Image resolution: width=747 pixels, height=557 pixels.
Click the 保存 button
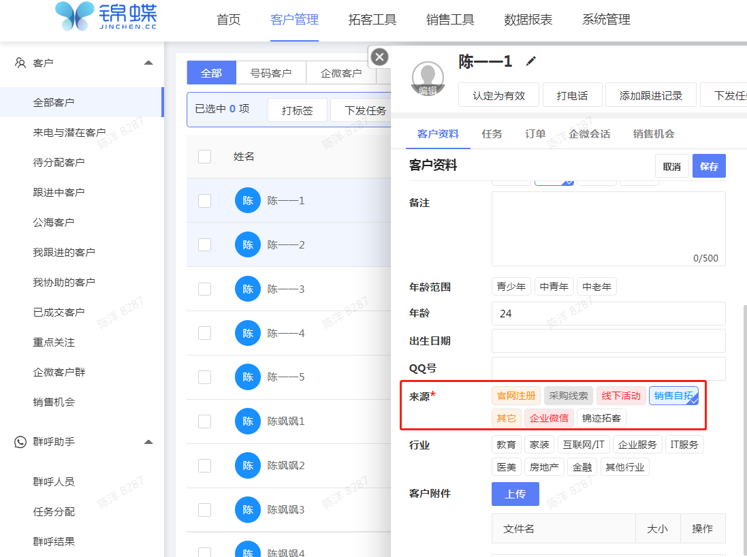[709, 166]
